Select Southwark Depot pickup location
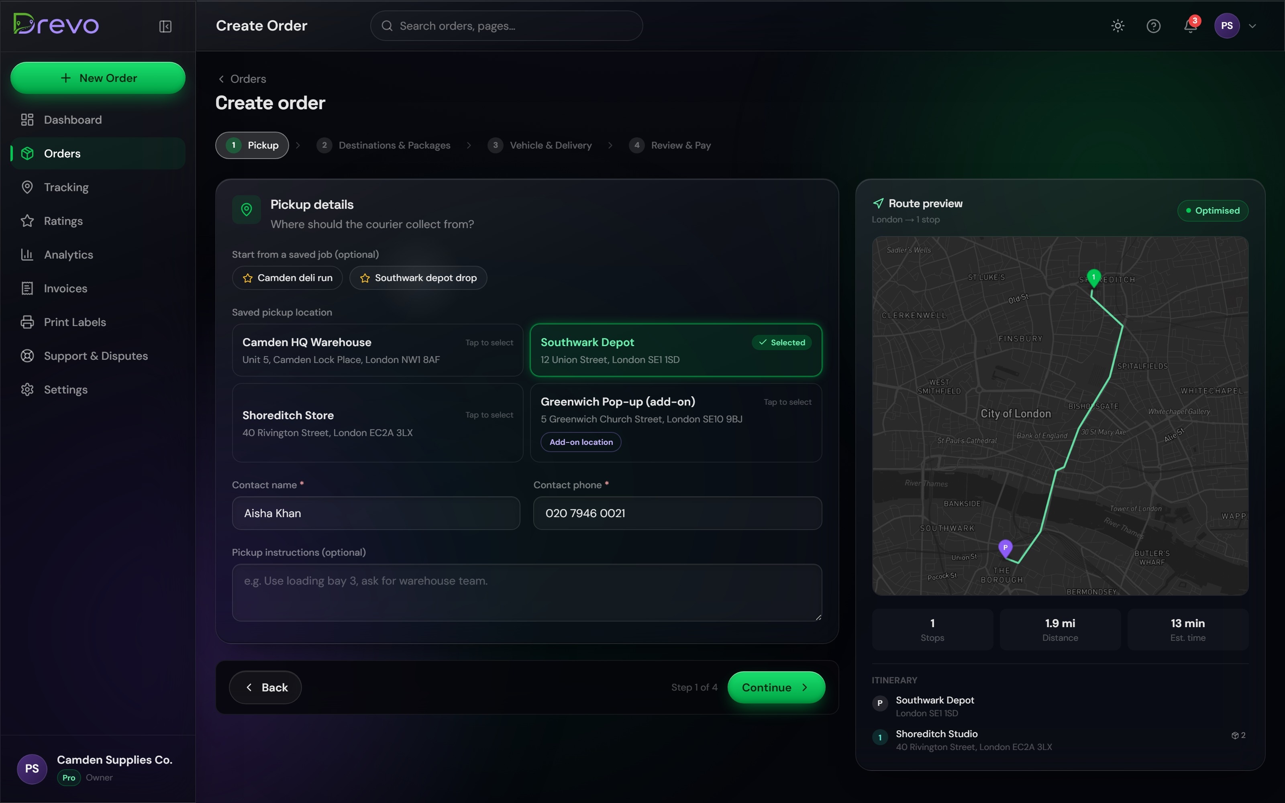 pos(676,350)
